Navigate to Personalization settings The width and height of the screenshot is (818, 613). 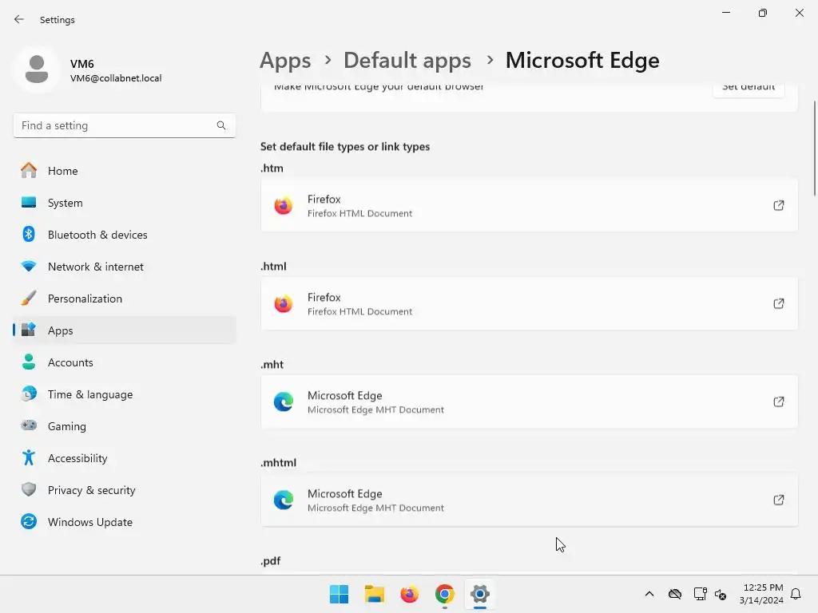pyautogui.click(x=85, y=299)
